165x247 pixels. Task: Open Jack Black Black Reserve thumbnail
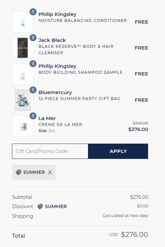click(x=23, y=48)
